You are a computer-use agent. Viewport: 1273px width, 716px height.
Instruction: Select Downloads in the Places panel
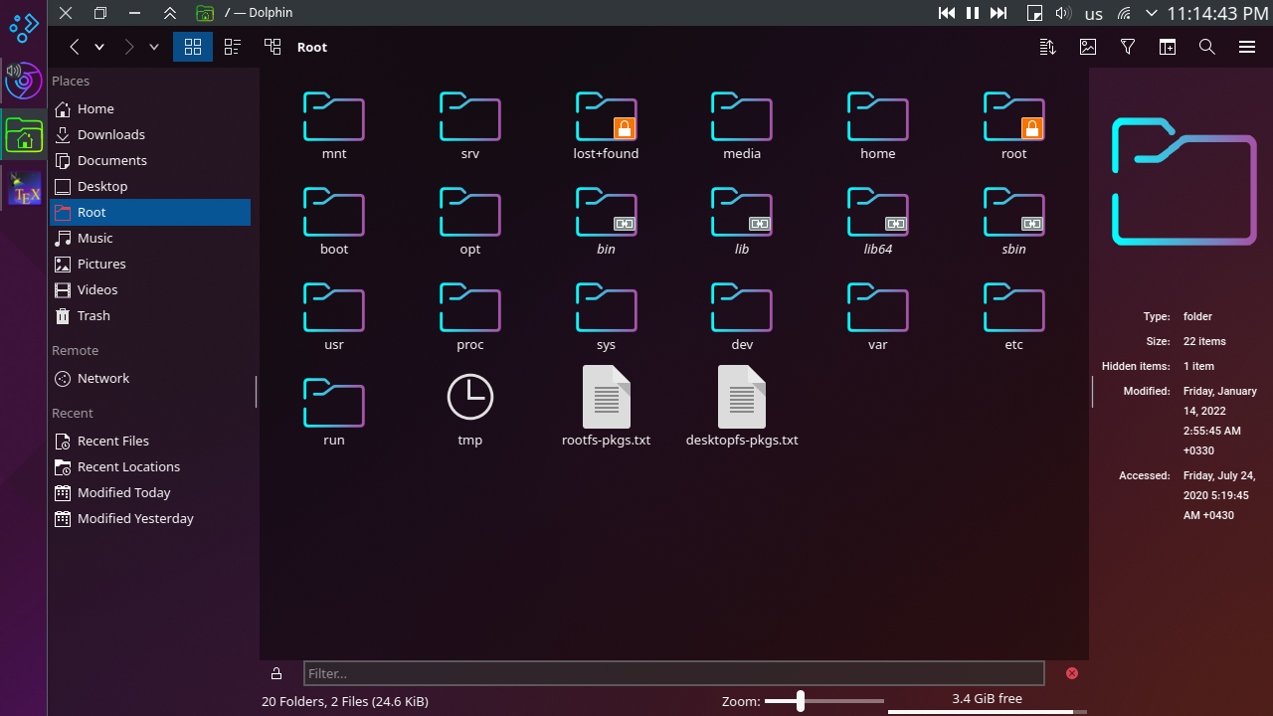click(x=110, y=134)
